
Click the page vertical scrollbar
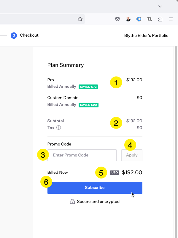coord(176,142)
